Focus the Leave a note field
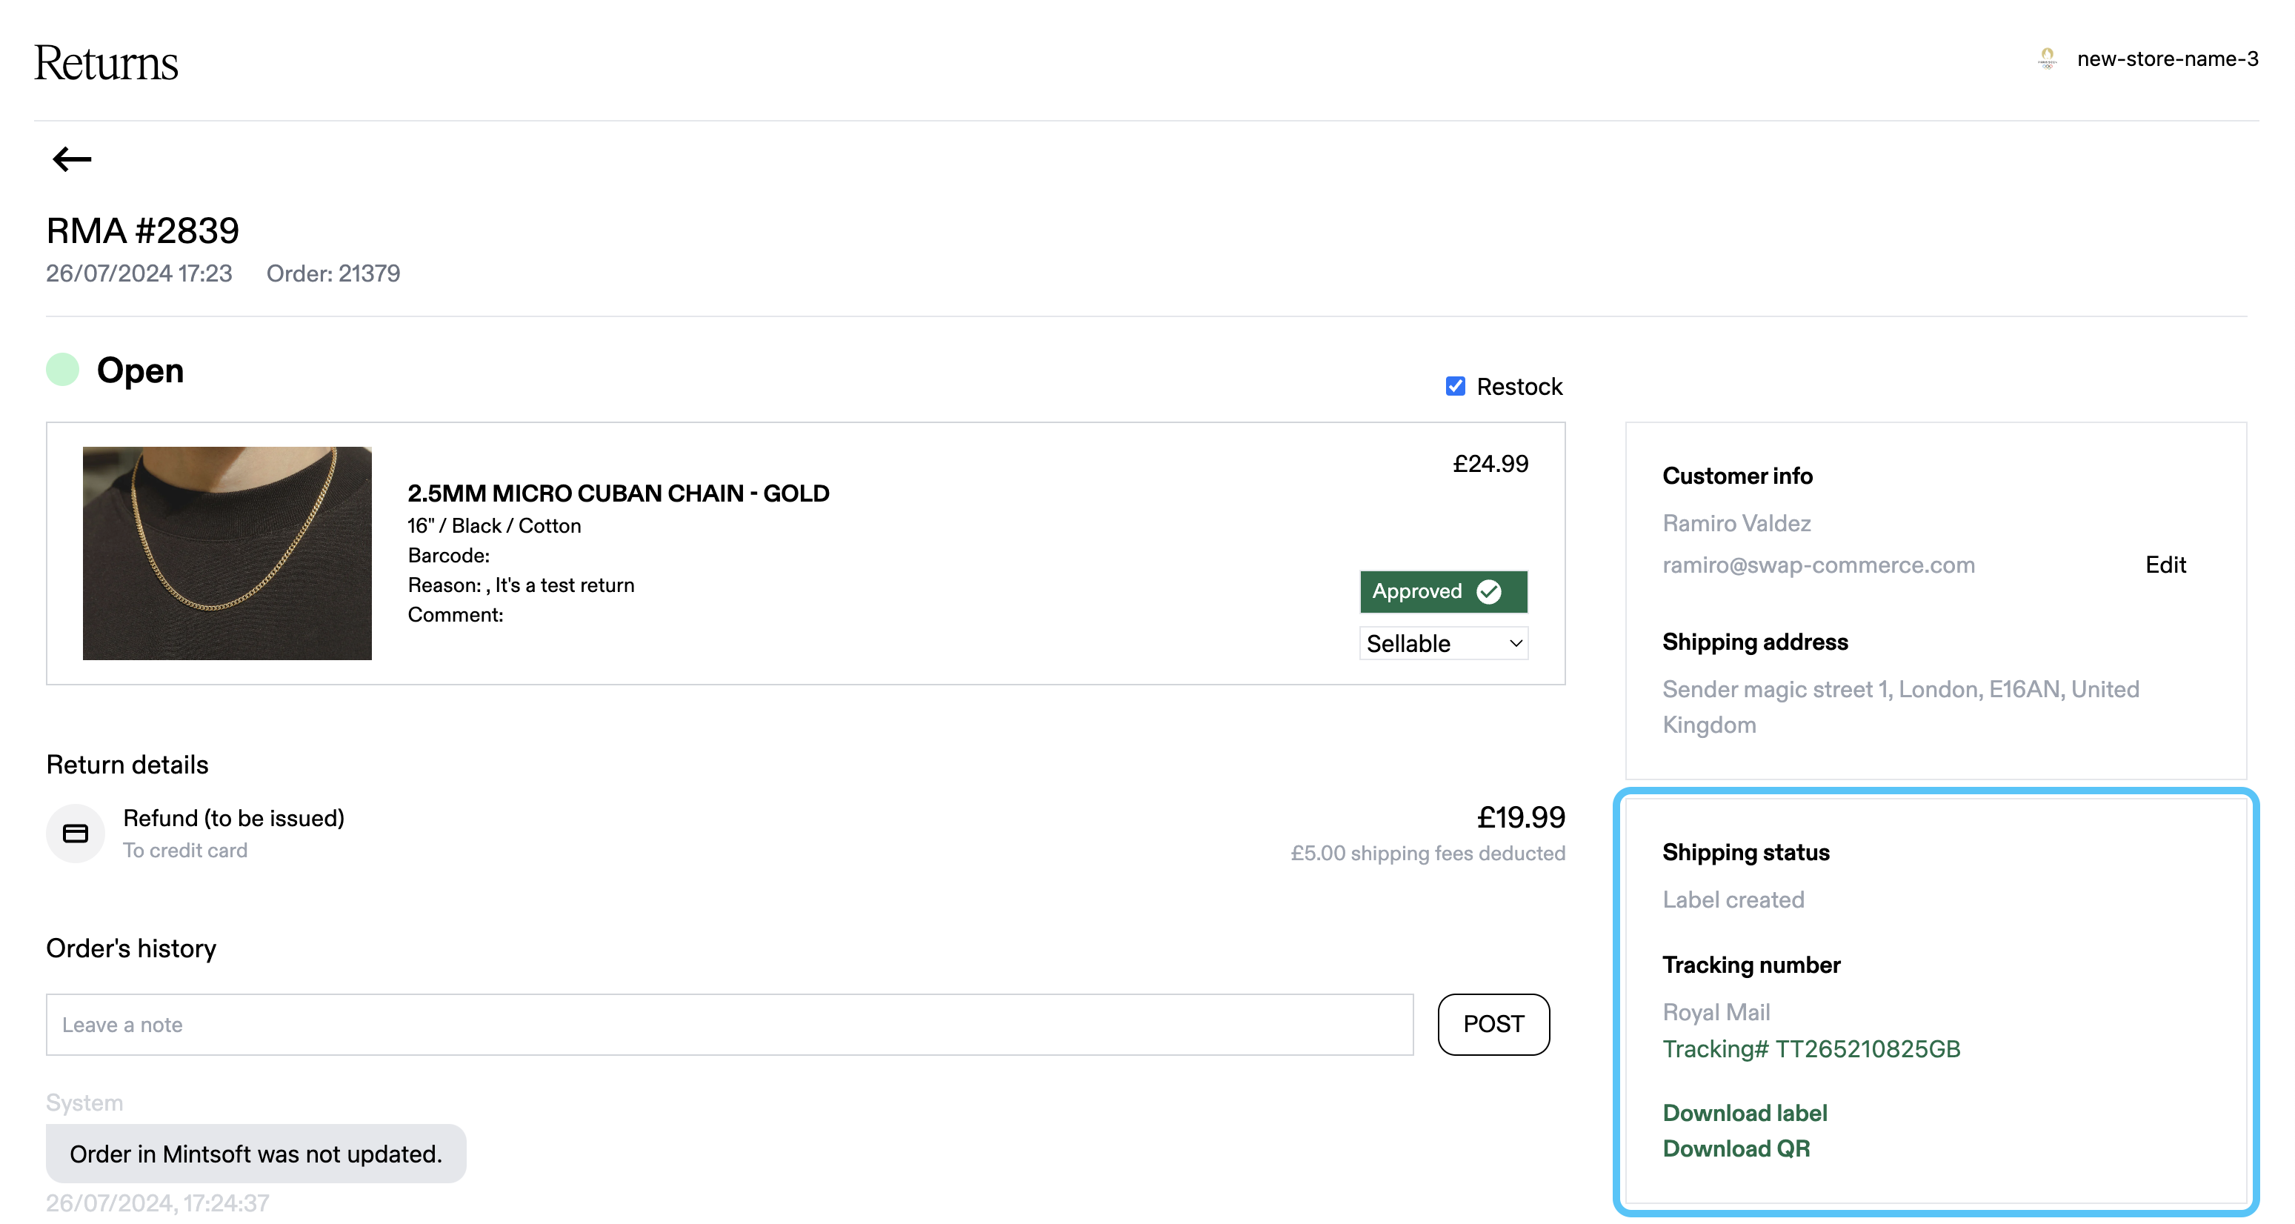 point(730,1025)
